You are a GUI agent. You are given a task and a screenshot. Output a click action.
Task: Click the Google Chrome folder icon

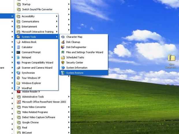coord(19,122)
